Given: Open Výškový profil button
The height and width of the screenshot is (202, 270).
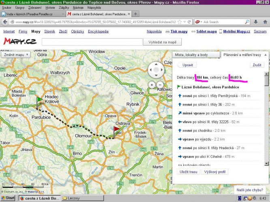Looking at the screenshot, I should 215,172.
